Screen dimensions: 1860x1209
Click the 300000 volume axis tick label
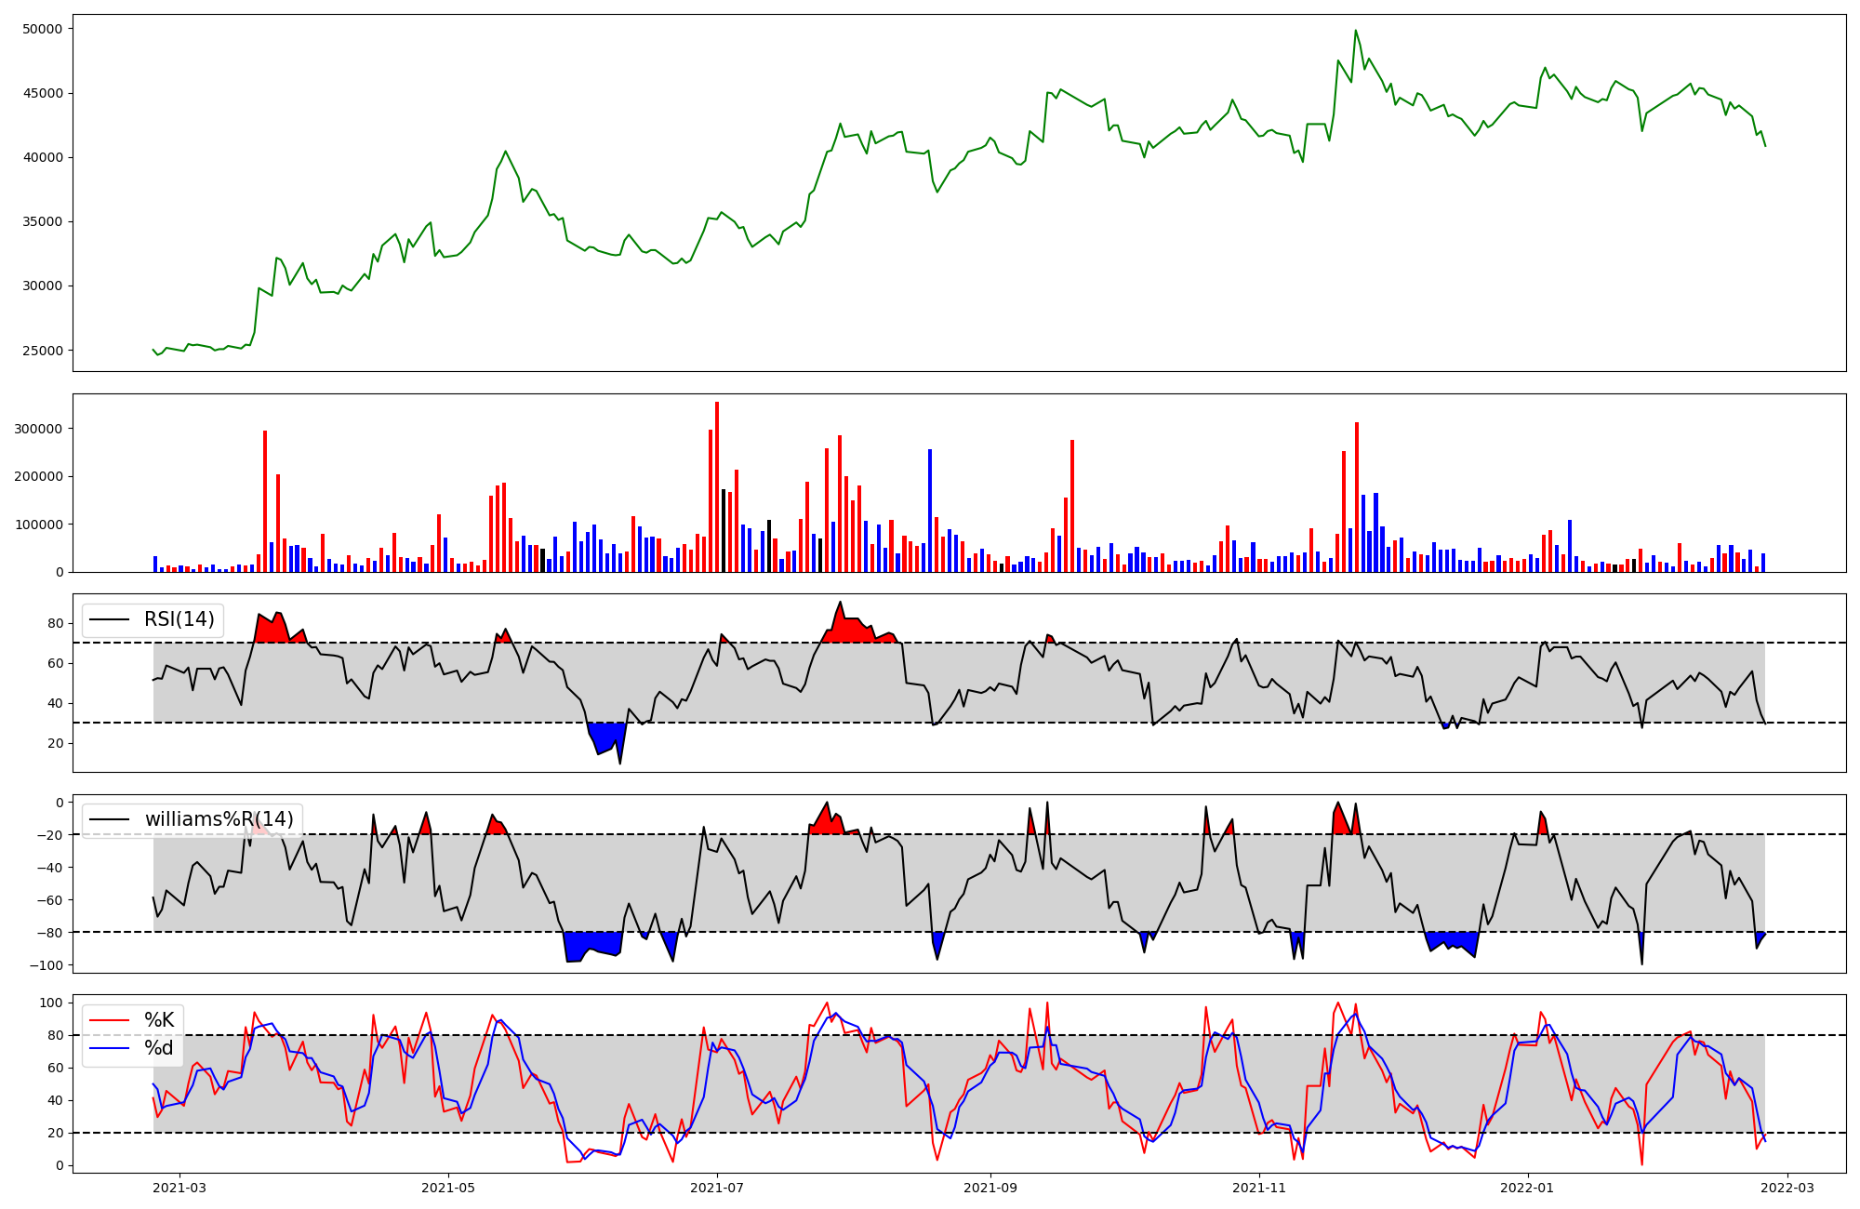(38, 429)
